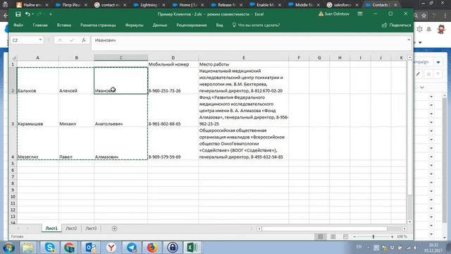Switch to the salesforce browser tab
Screen dimensions: 451x254
342,5
